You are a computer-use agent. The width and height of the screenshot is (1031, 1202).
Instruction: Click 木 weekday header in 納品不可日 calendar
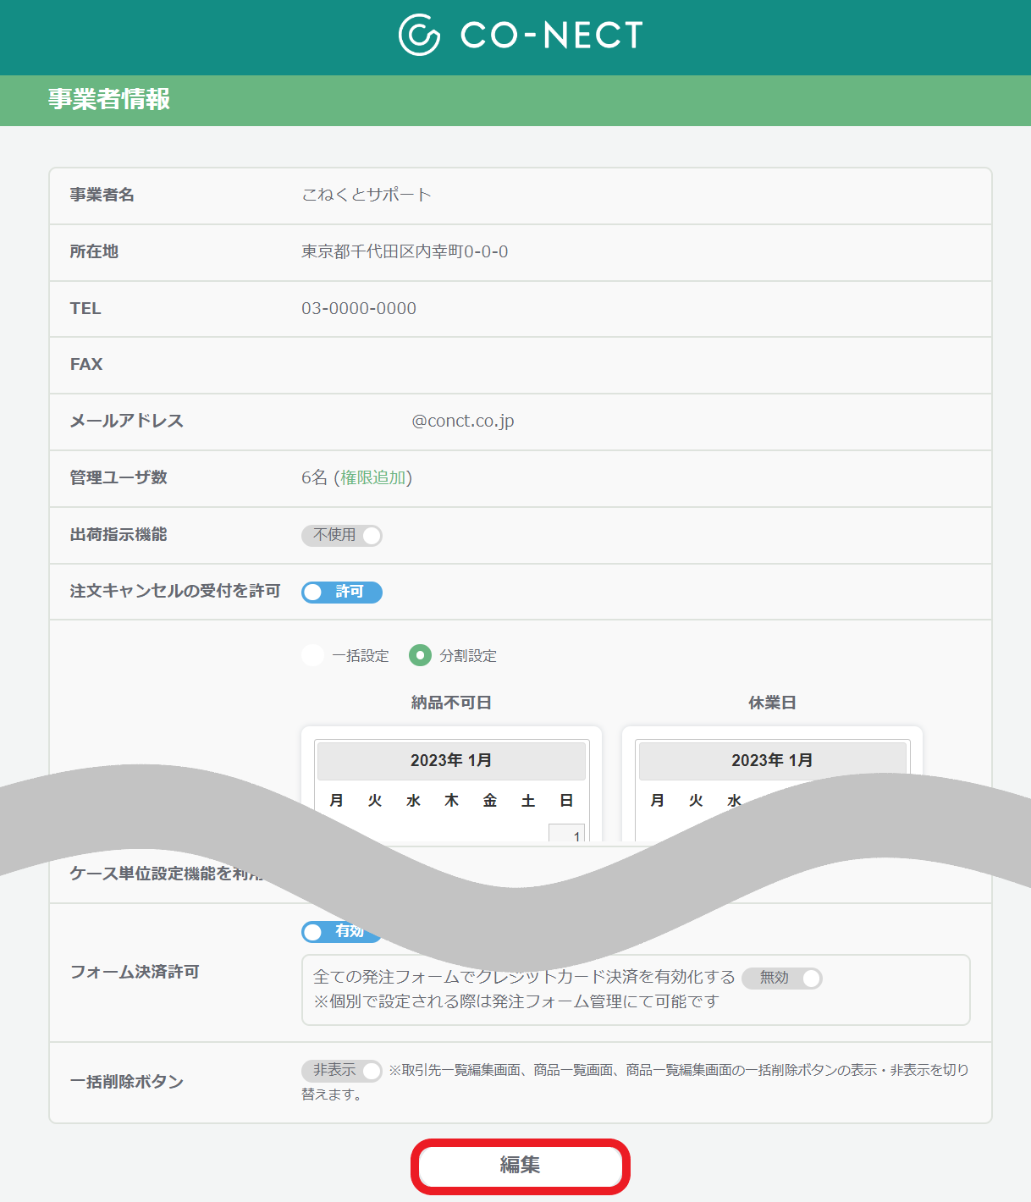tap(452, 801)
